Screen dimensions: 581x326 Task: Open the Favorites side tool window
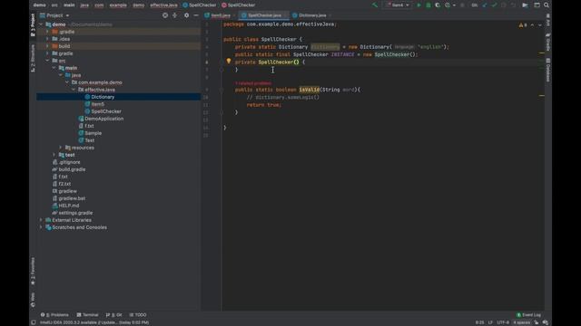[x=33, y=272]
